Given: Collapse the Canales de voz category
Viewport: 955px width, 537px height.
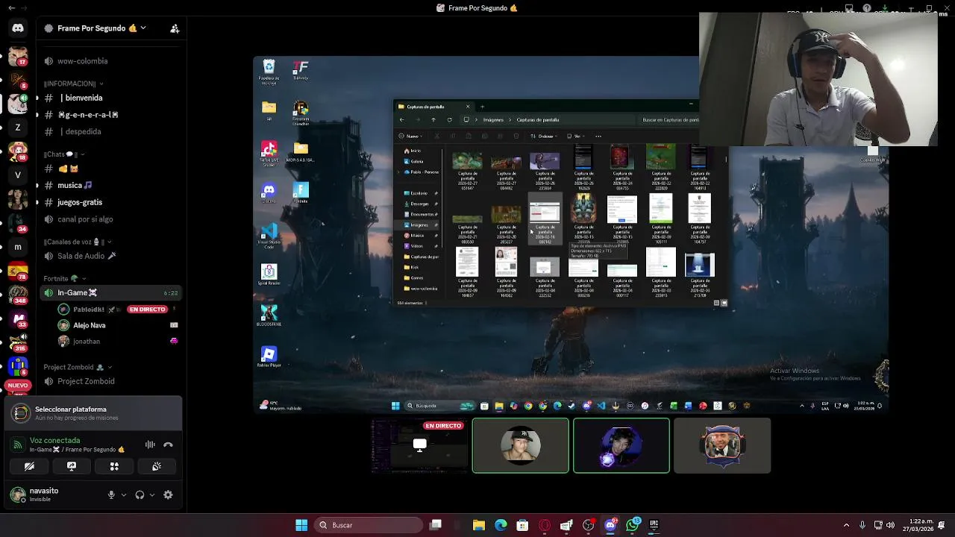Looking at the screenshot, I should coord(78,242).
